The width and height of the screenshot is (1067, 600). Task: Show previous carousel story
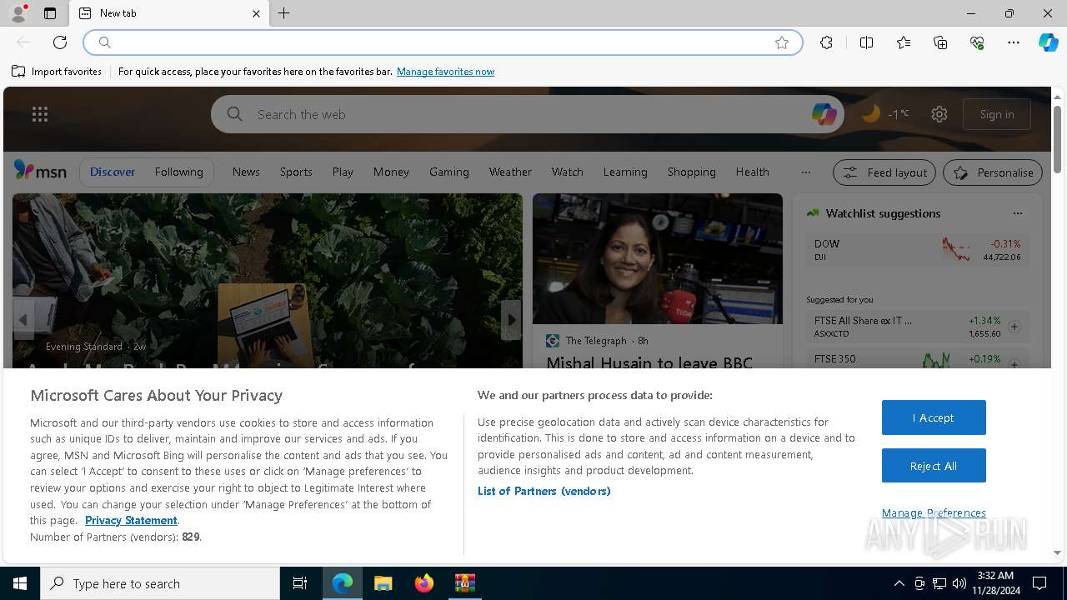pyautogui.click(x=23, y=320)
